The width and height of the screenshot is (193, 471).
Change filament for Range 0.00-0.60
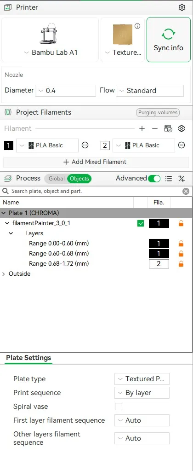click(159, 244)
